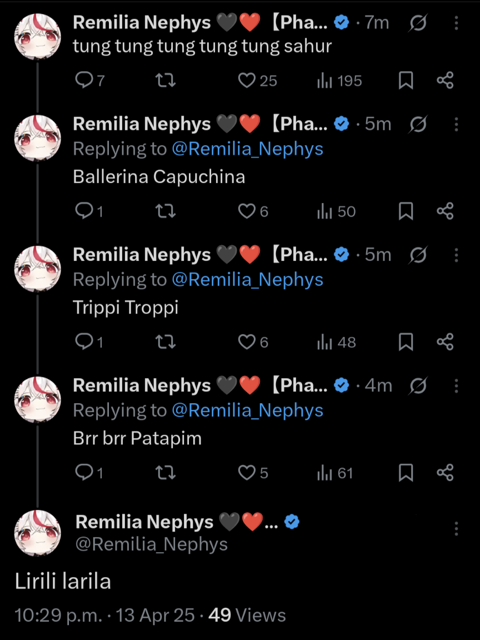Share the 'Brr brr Patapim' tweet
The height and width of the screenshot is (640, 480).
pyautogui.click(x=445, y=473)
